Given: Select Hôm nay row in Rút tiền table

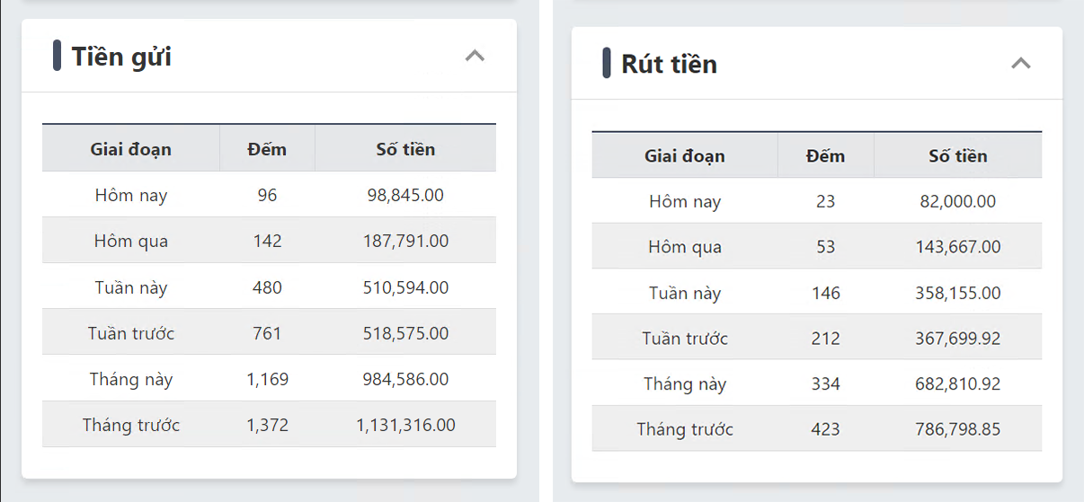Looking at the screenshot, I should point(685,201).
